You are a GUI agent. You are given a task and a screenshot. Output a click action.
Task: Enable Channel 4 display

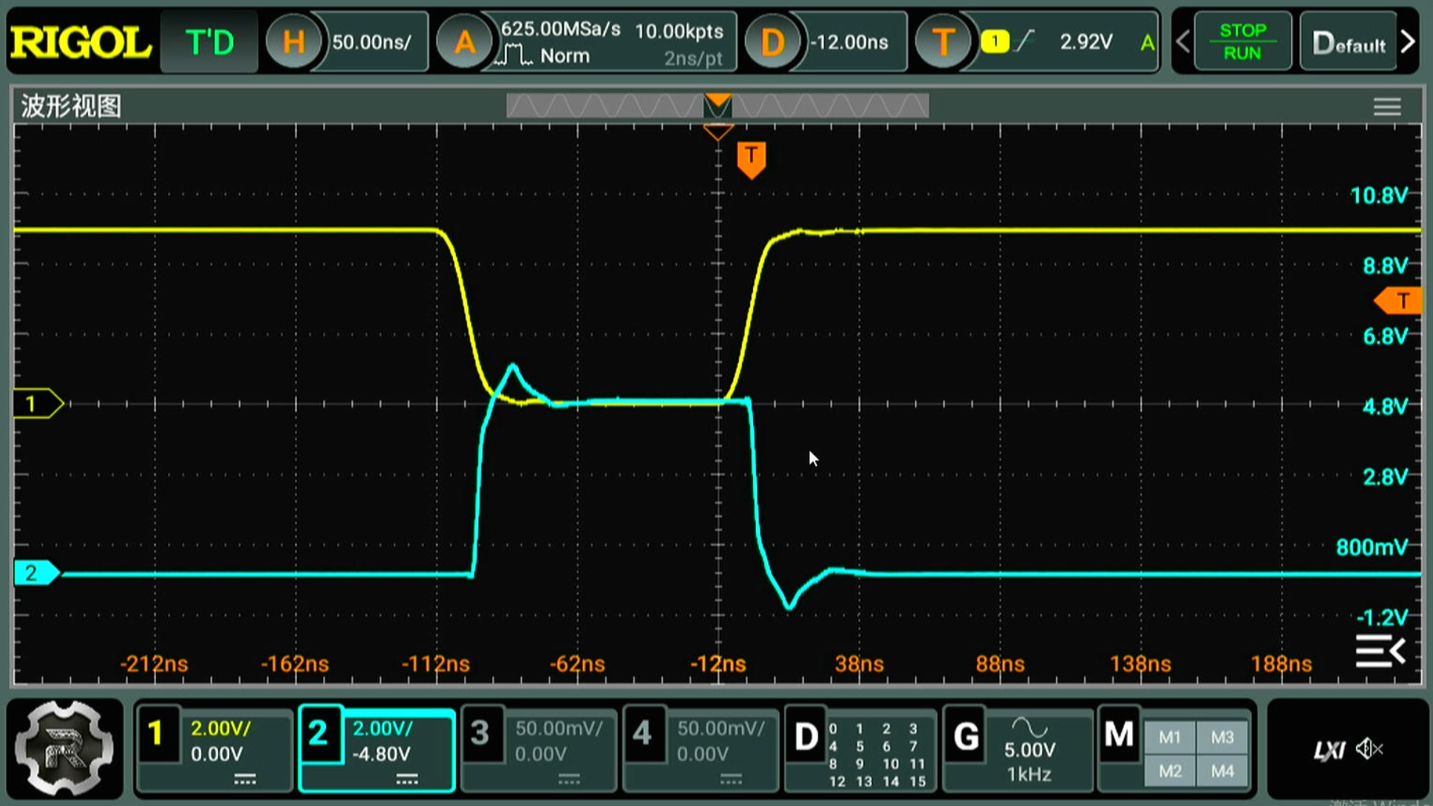[x=699, y=750]
